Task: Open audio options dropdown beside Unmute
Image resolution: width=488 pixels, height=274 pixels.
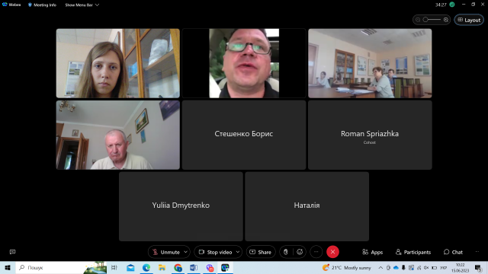Action: tap(186, 252)
